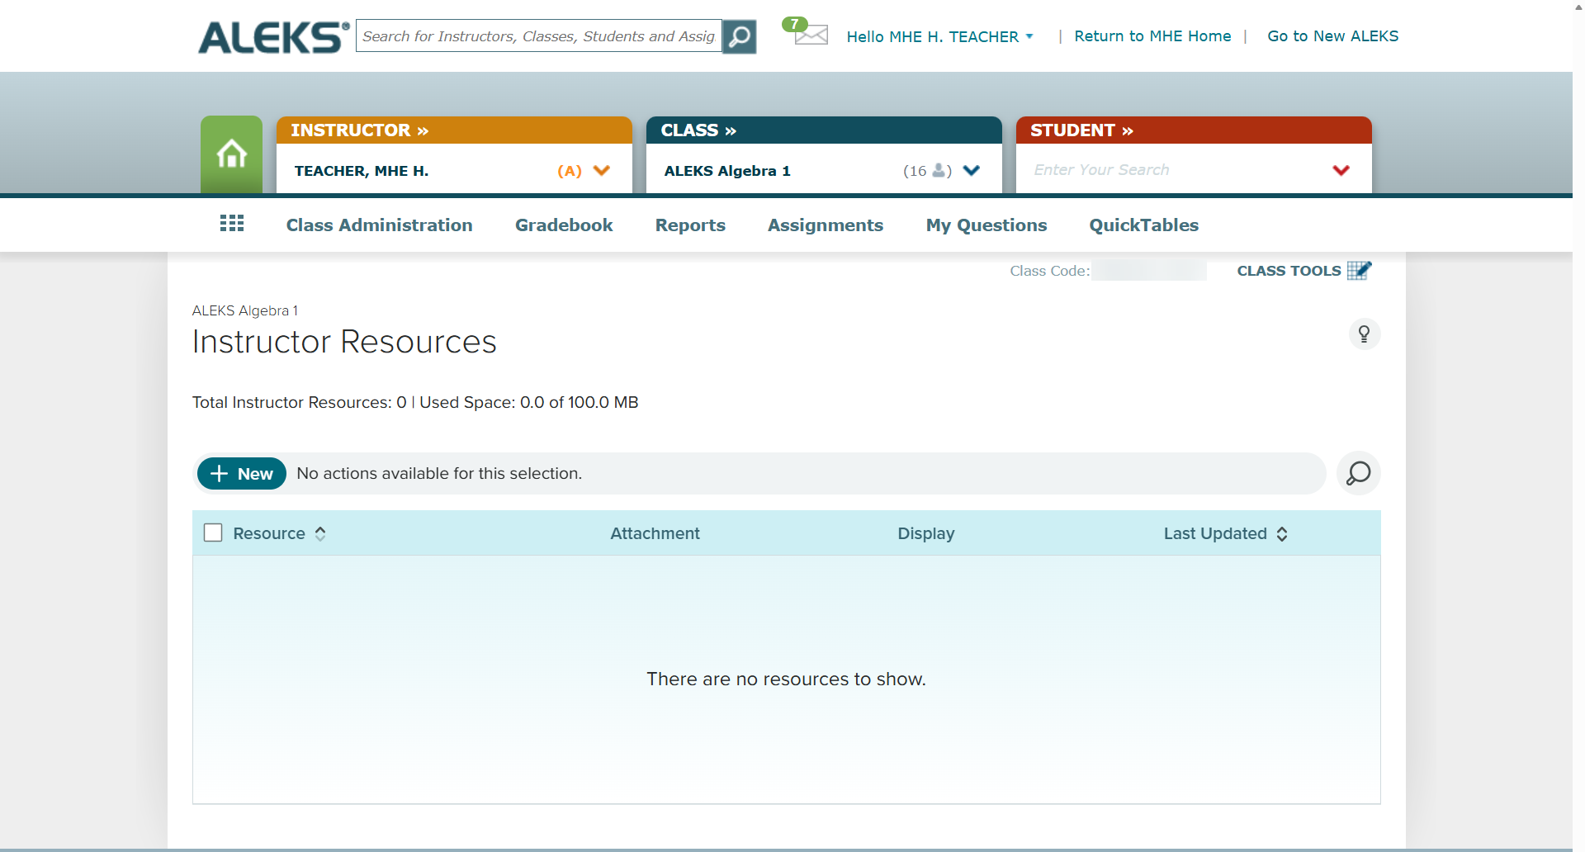Expand the instructor dropdown chevron
This screenshot has height=852, width=1585.
click(x=602, y=171)
